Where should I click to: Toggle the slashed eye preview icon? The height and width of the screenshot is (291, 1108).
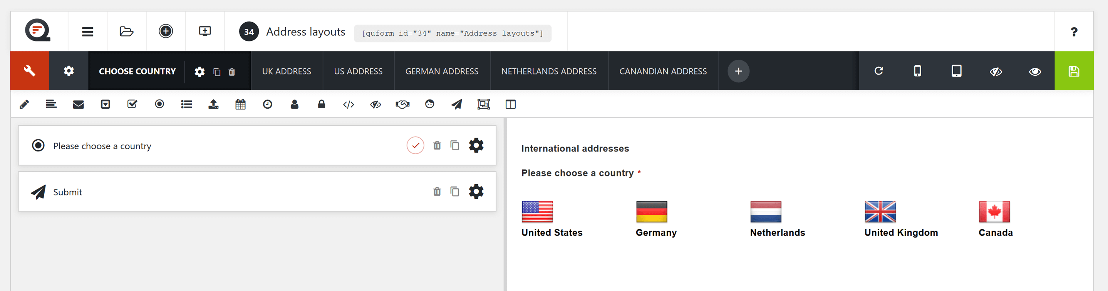996,71
